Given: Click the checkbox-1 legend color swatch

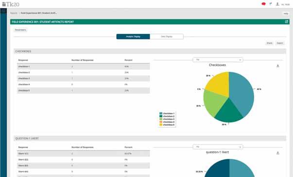Looking at the screenshot, I should (x=161, y=114).
